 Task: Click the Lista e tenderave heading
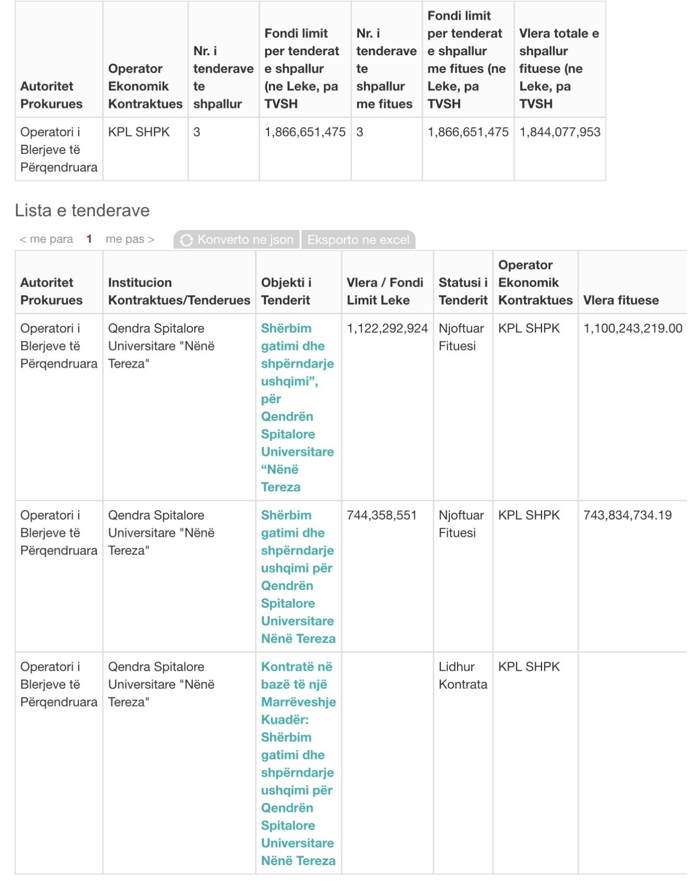[x=82, y=211]
